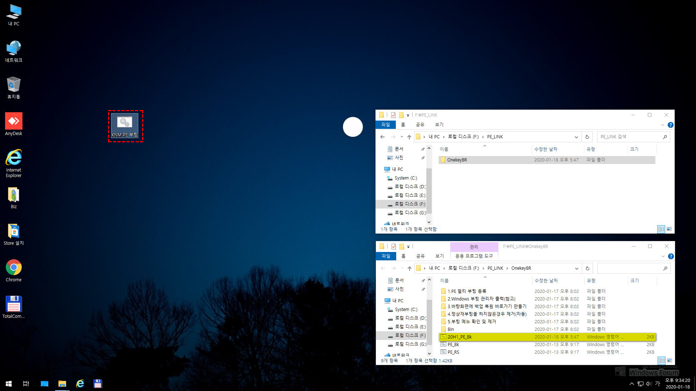Sort by 유형 column in OnekeyBR window

pyautogui.click(x=606, y=281)
